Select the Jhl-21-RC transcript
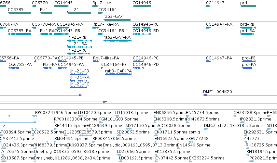Viewport: 277px width, 163px height. 78,54
